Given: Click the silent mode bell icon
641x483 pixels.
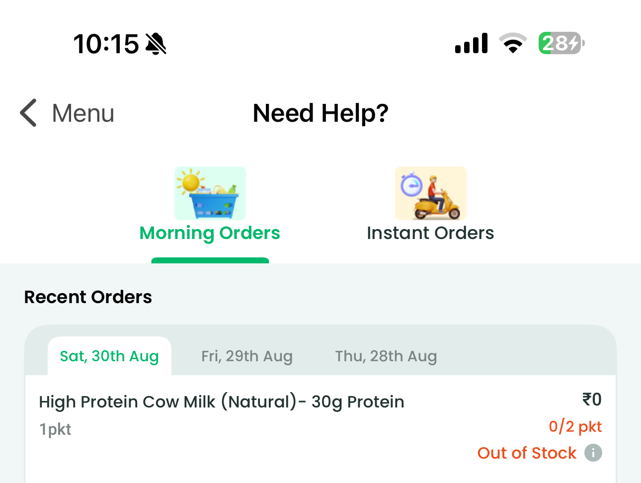Looking at the screenshot, I should coord(156,44).
